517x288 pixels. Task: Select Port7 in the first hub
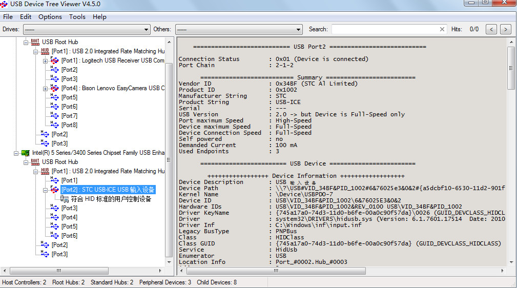(69, 116)
